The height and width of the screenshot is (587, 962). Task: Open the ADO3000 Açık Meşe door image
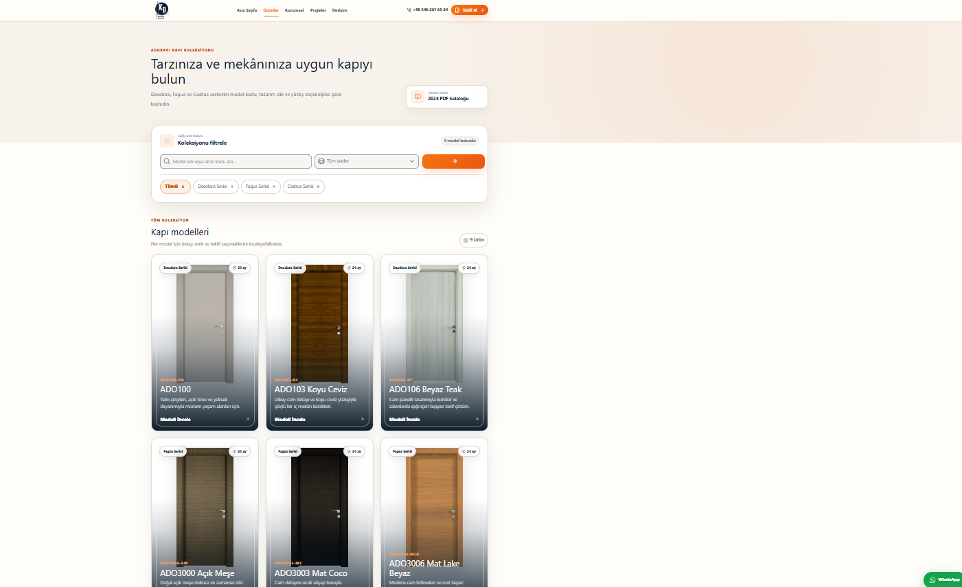pyautogui.click(x=205, y=507)
